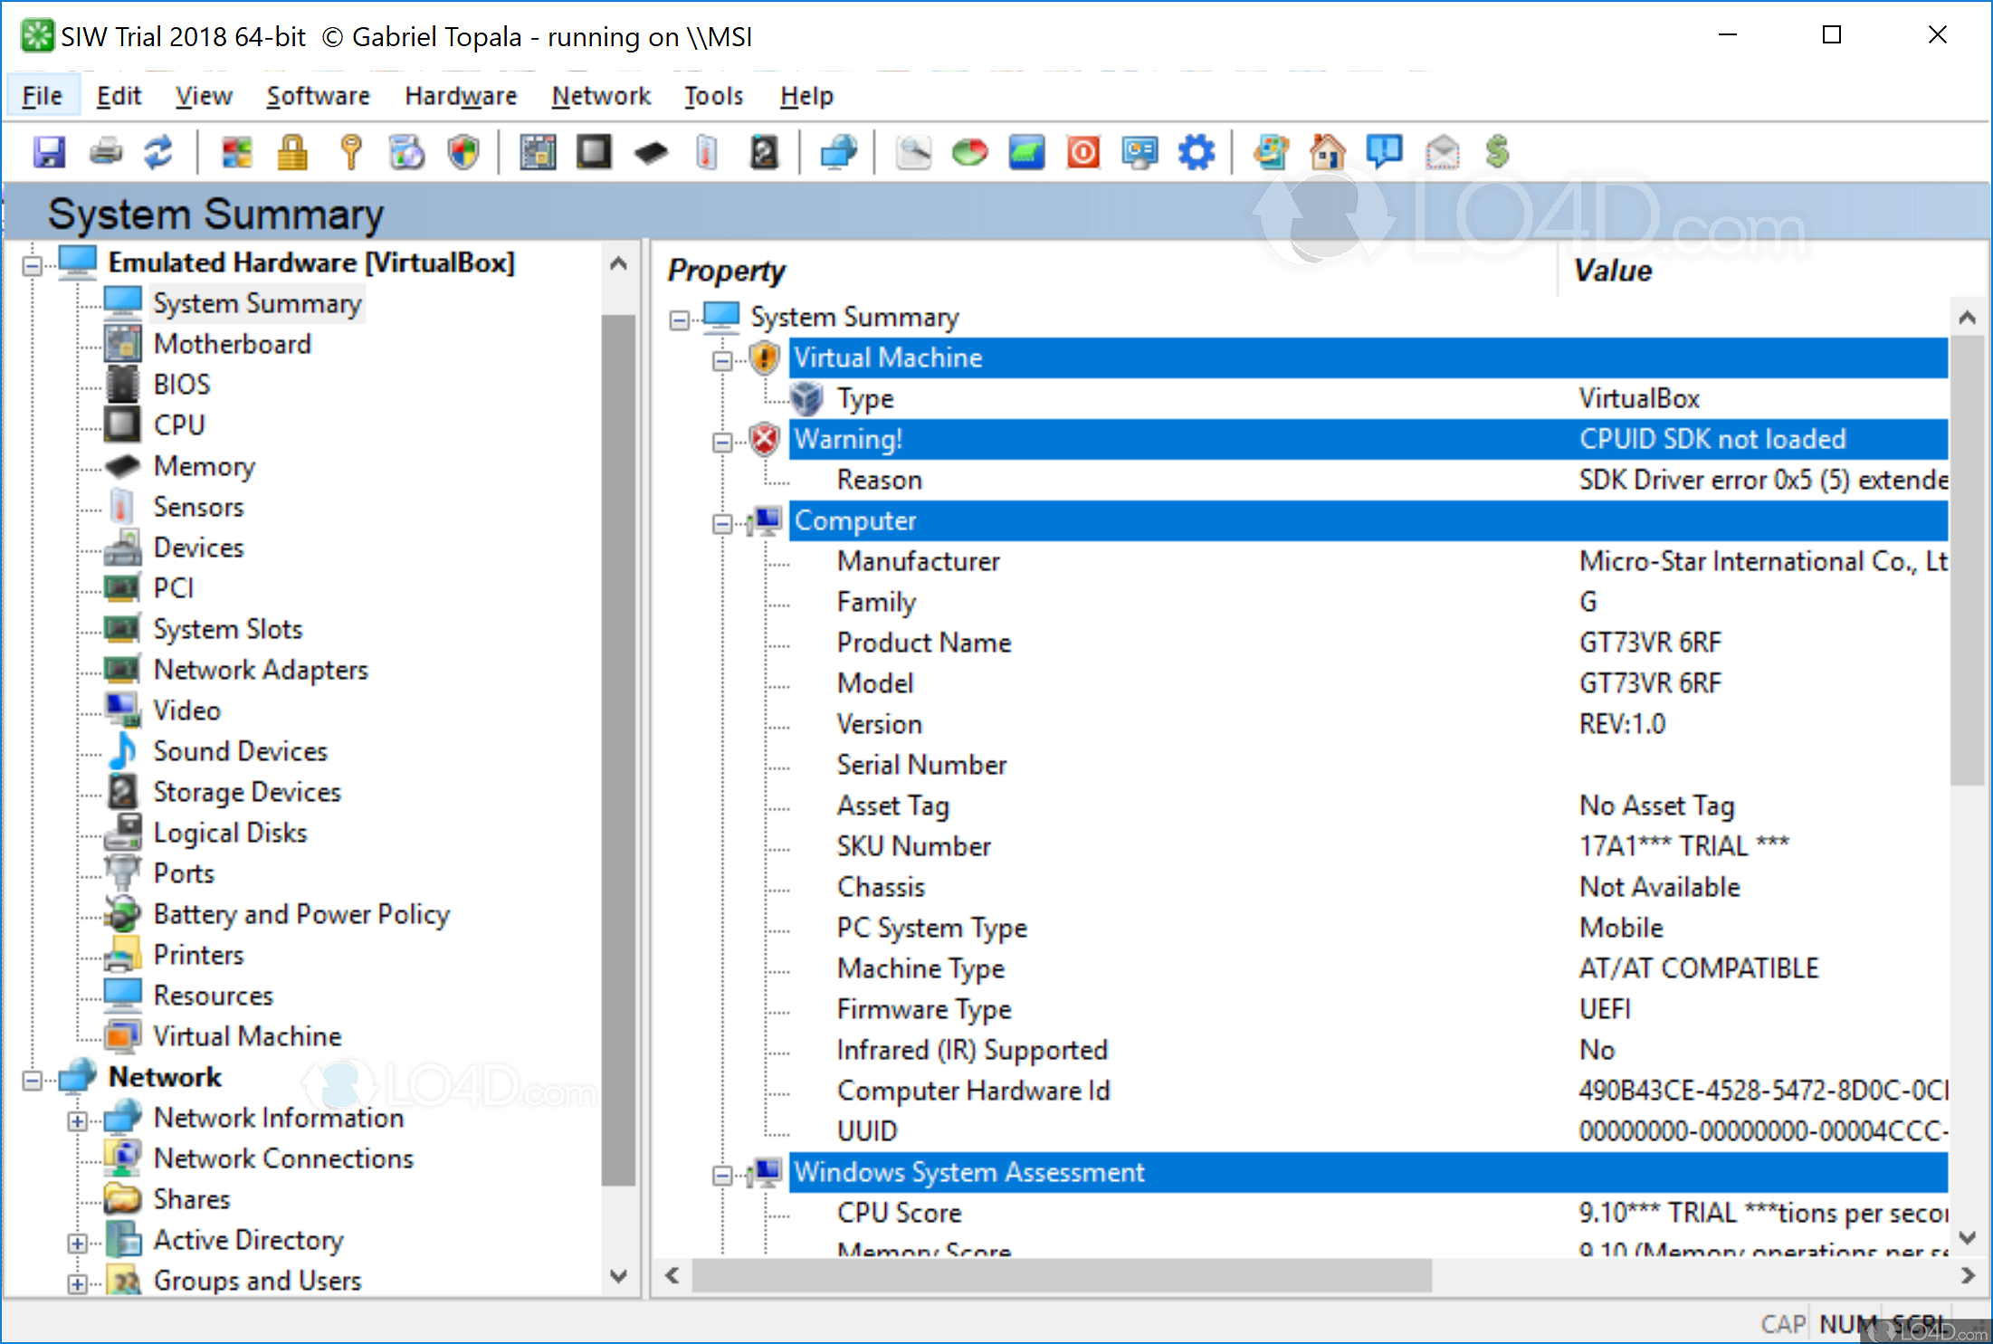Viewport: 1993px width, 1344px height.
Task: Click the red power button toolbar icon
Action: tap(1083, 152)
